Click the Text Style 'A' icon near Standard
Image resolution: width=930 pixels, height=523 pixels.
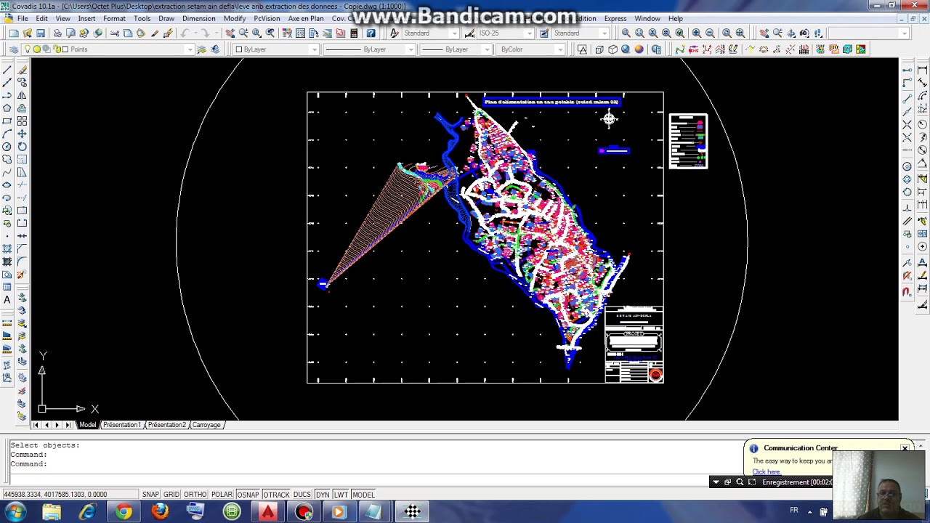pyautogui.click(x=395, y=33)
